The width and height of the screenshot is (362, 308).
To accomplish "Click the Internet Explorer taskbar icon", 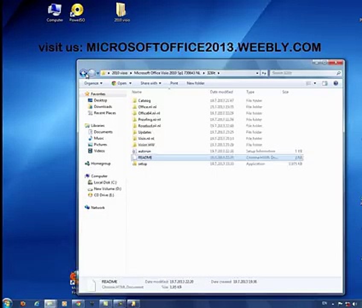I will pos(36,303).
